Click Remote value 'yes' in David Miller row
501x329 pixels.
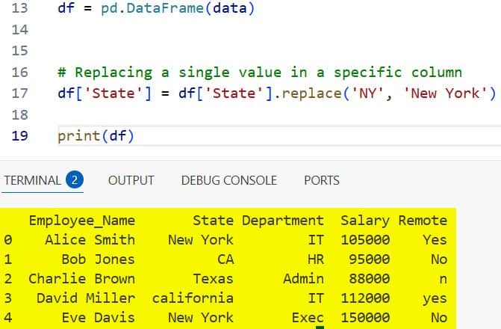coord(435,299)
